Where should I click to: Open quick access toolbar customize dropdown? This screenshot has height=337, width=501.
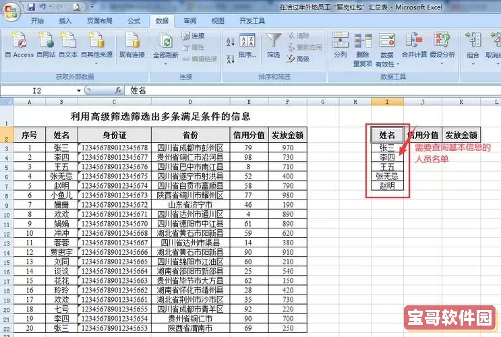(x=92, y=7)
